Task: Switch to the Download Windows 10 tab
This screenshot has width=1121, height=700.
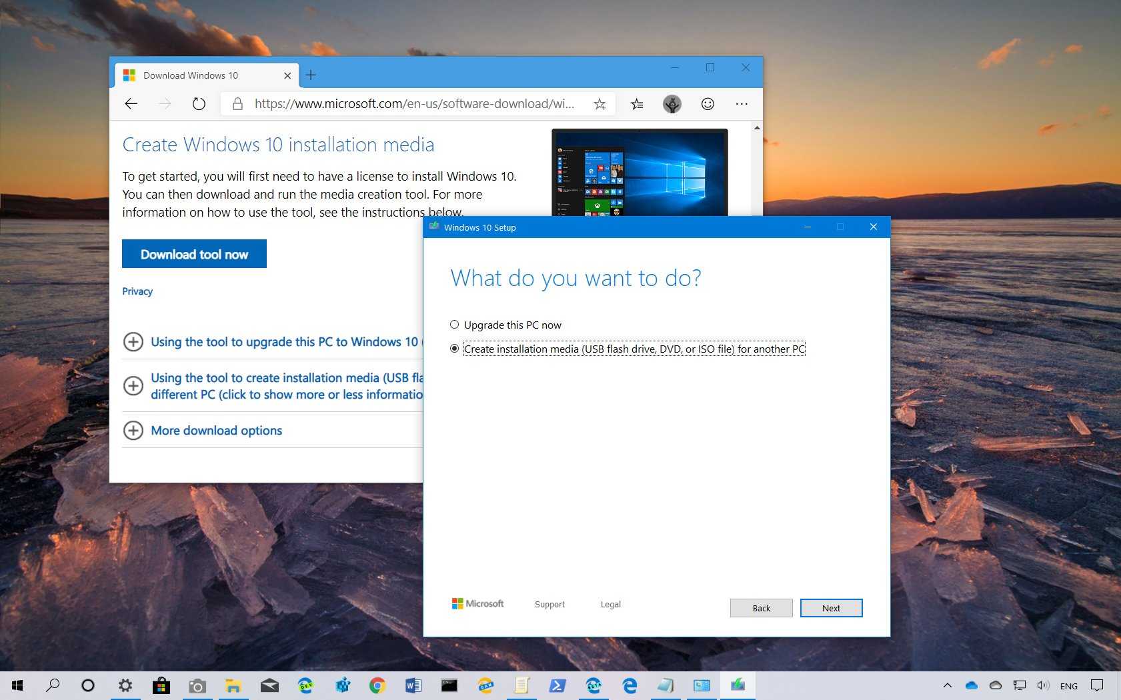Action: coord(191,75)
